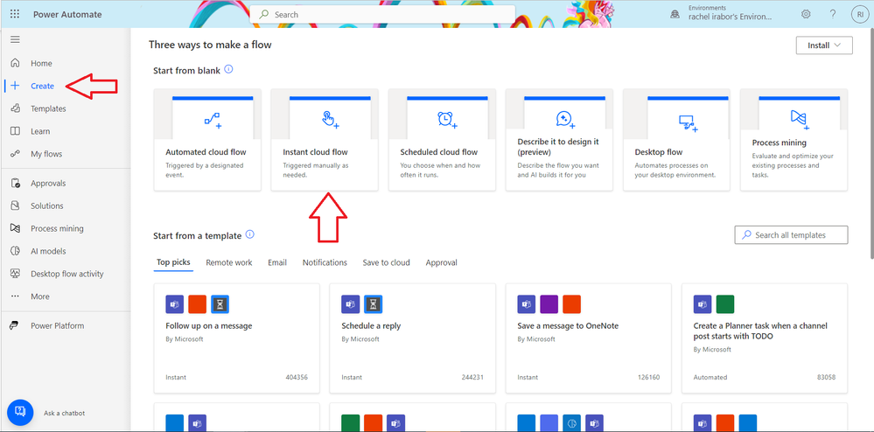This screenshot has height=432, width=874.
Task: Click the Process mining card icon
Action: tap(800, 117)
